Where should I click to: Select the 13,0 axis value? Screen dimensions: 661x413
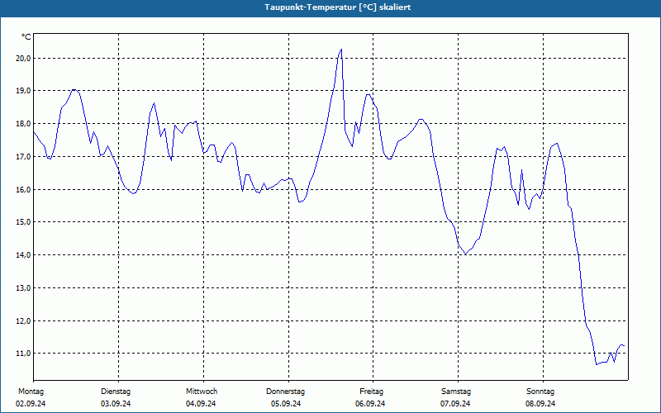pos(23,287)
